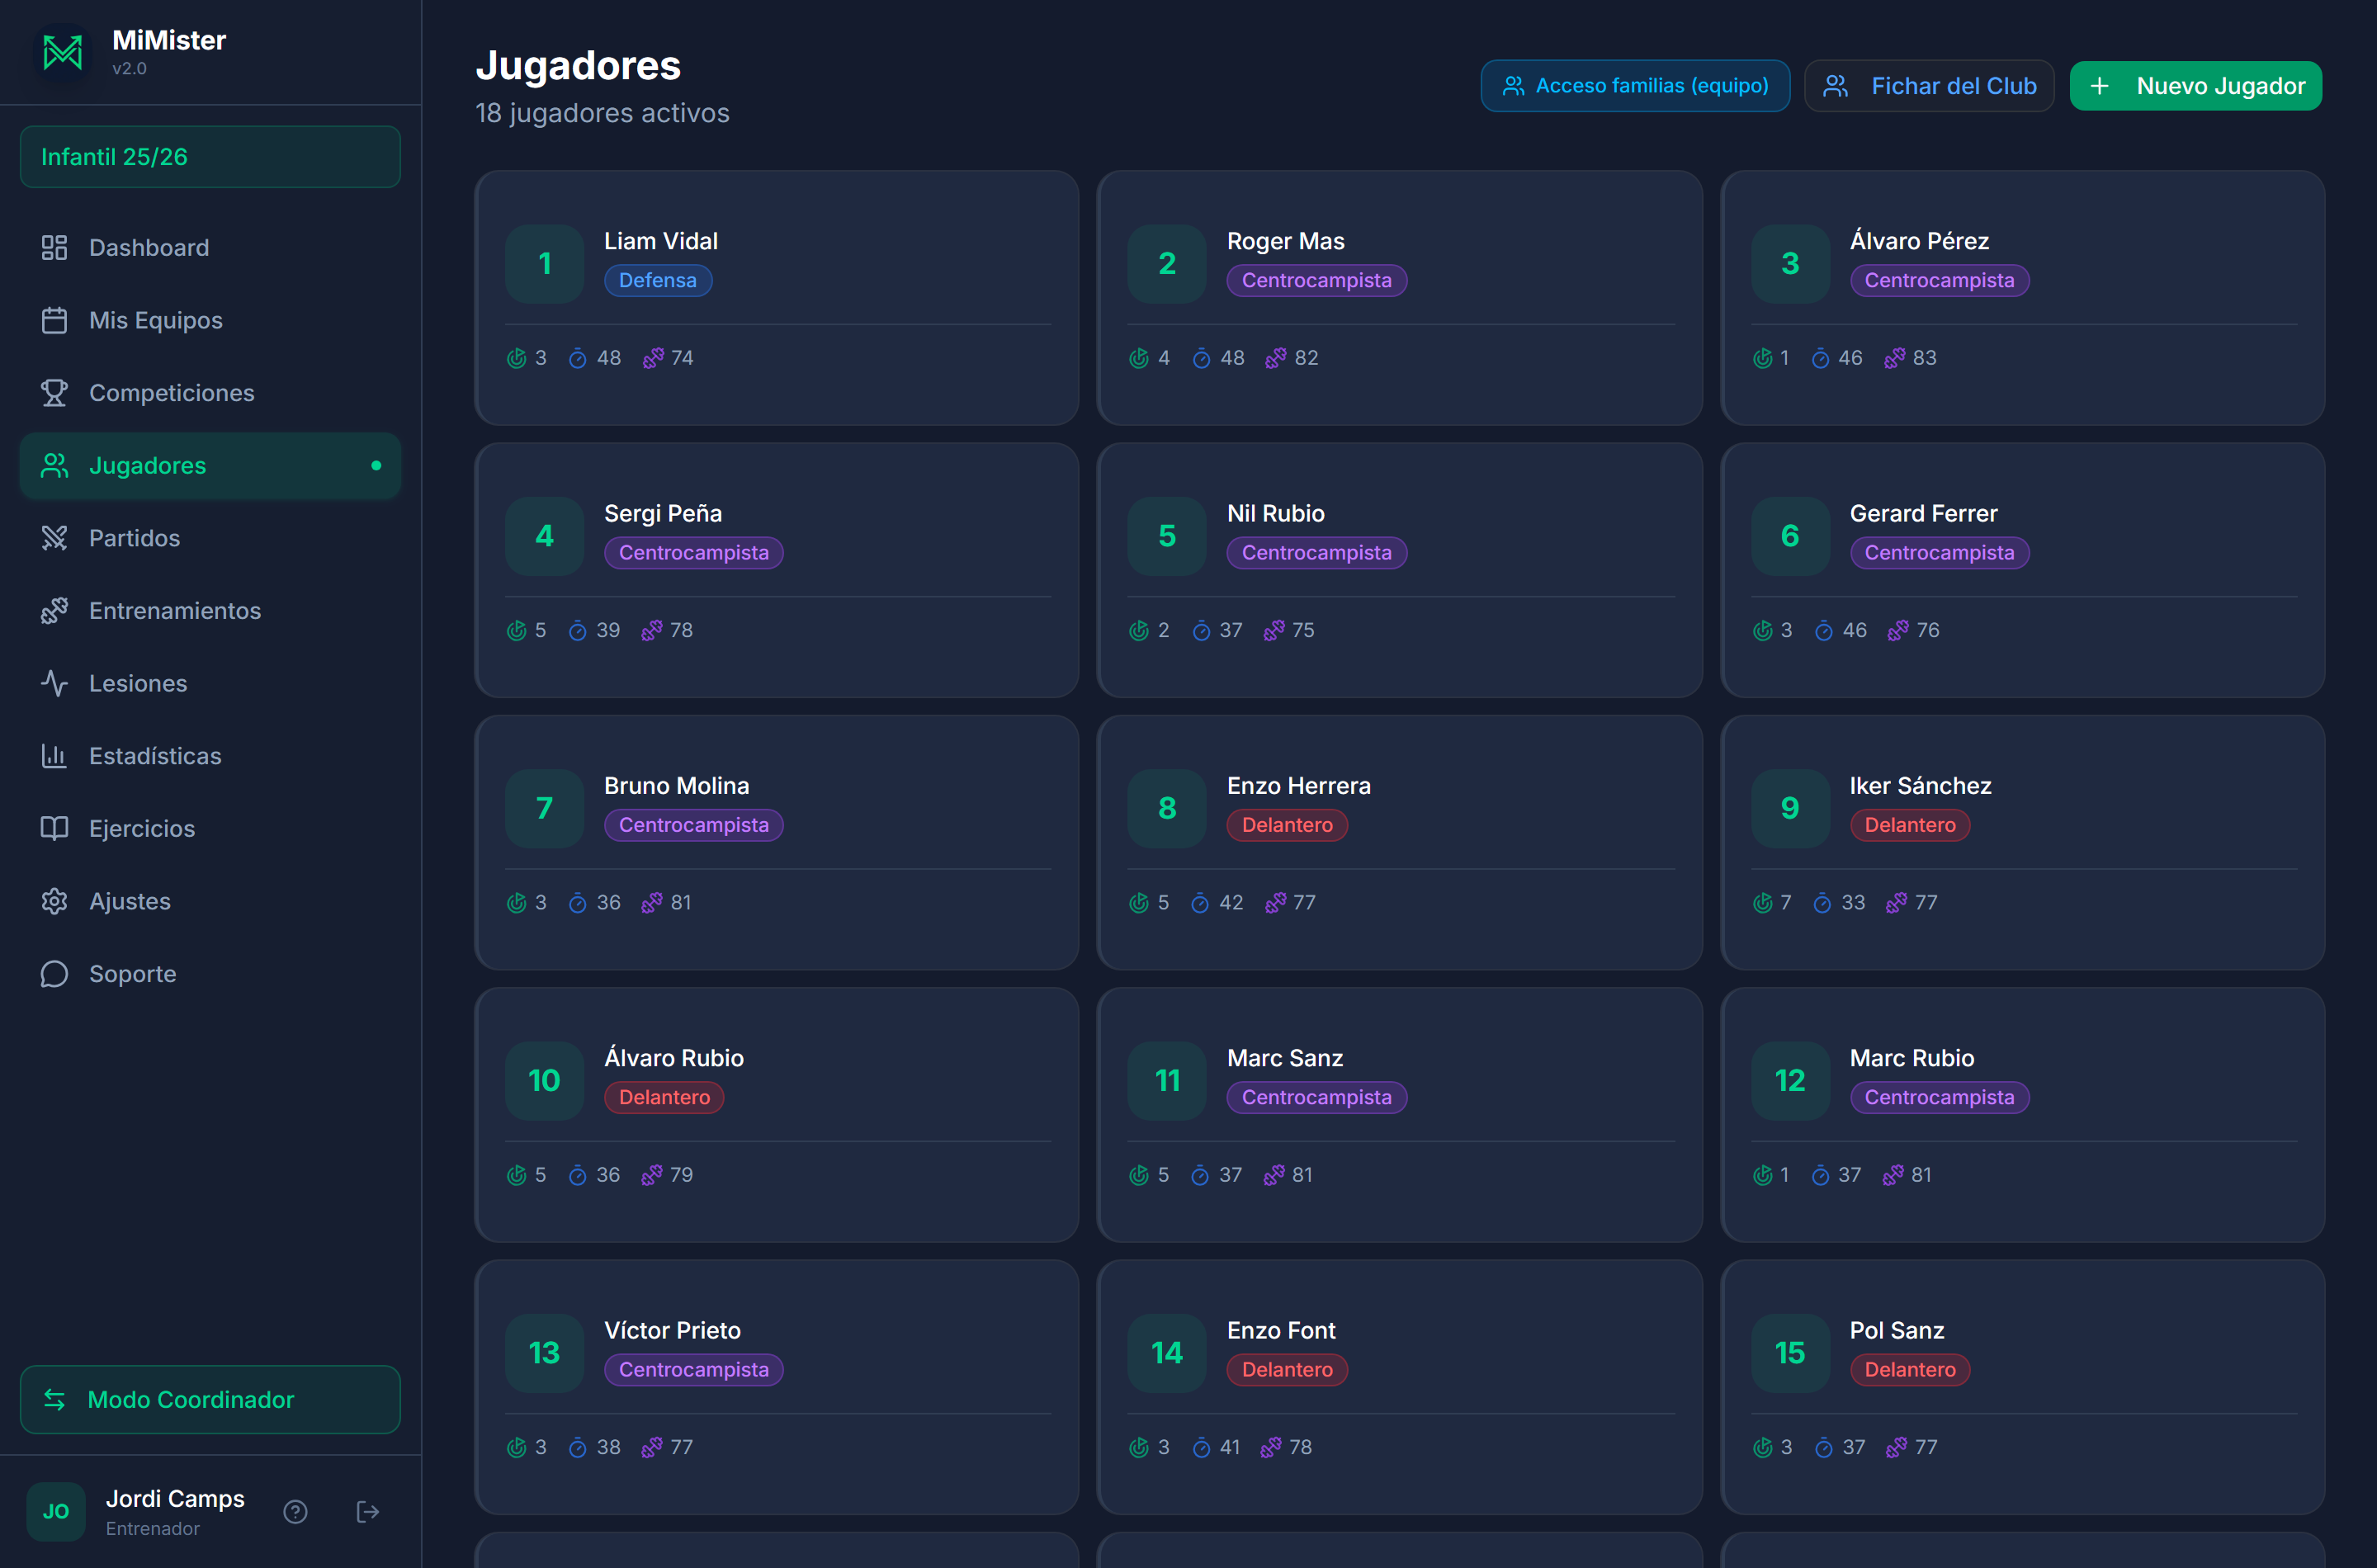Open the Infantil 25/26 team selector

210,157
